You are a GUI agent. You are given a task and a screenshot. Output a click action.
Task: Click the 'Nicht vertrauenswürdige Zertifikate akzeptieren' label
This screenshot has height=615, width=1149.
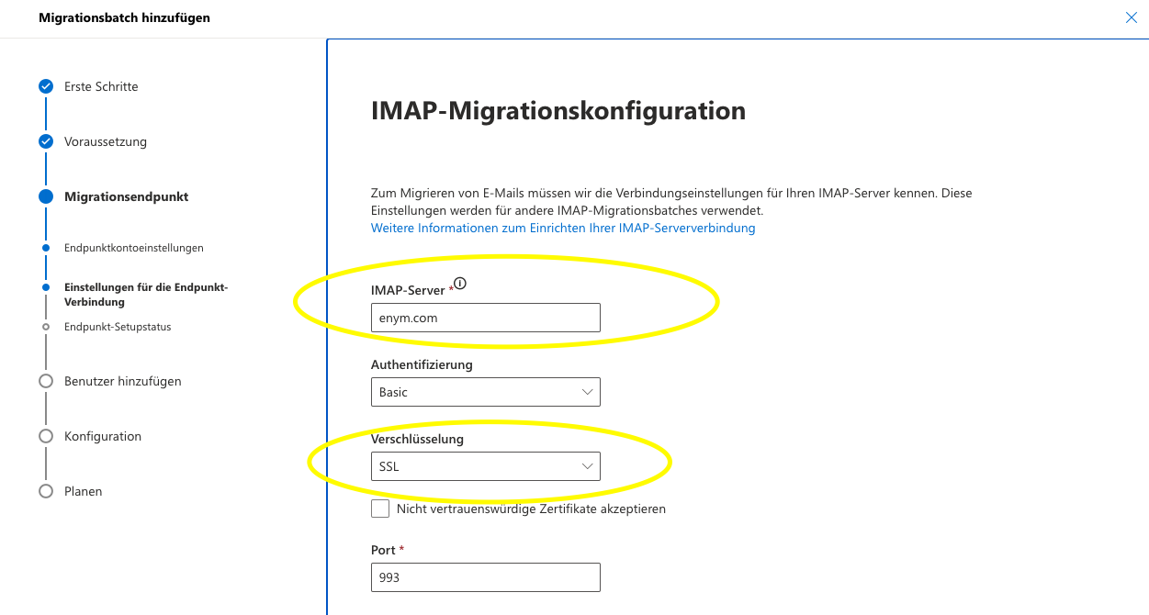click(x=531, y=509)
